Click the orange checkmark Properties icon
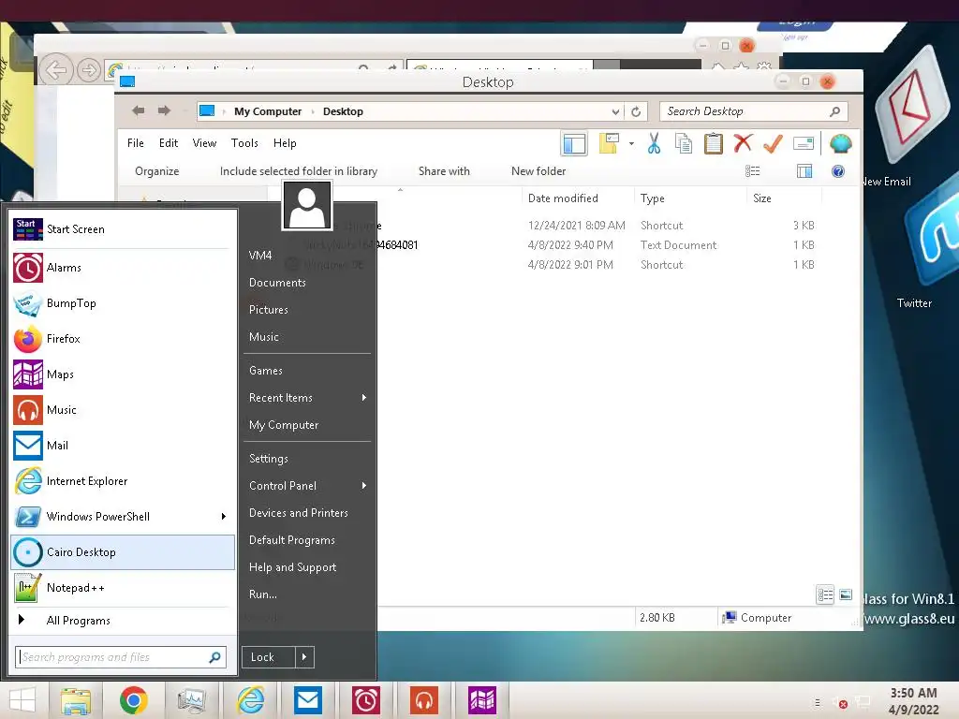959x719 pixels. [x=773, y=143]
